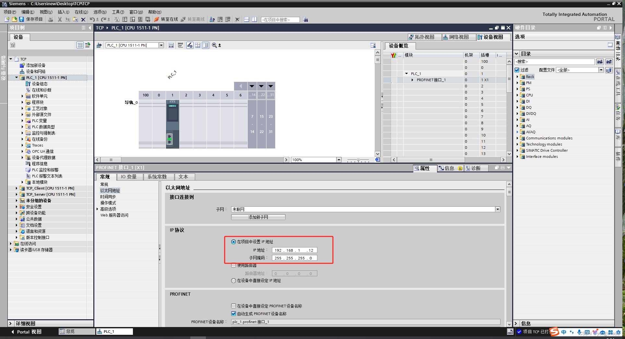Screen dimensions: 625x339
Task: Toggle the use router (使用路由器) checkbox
Action: pyautogui.click(x=233, y=266)
